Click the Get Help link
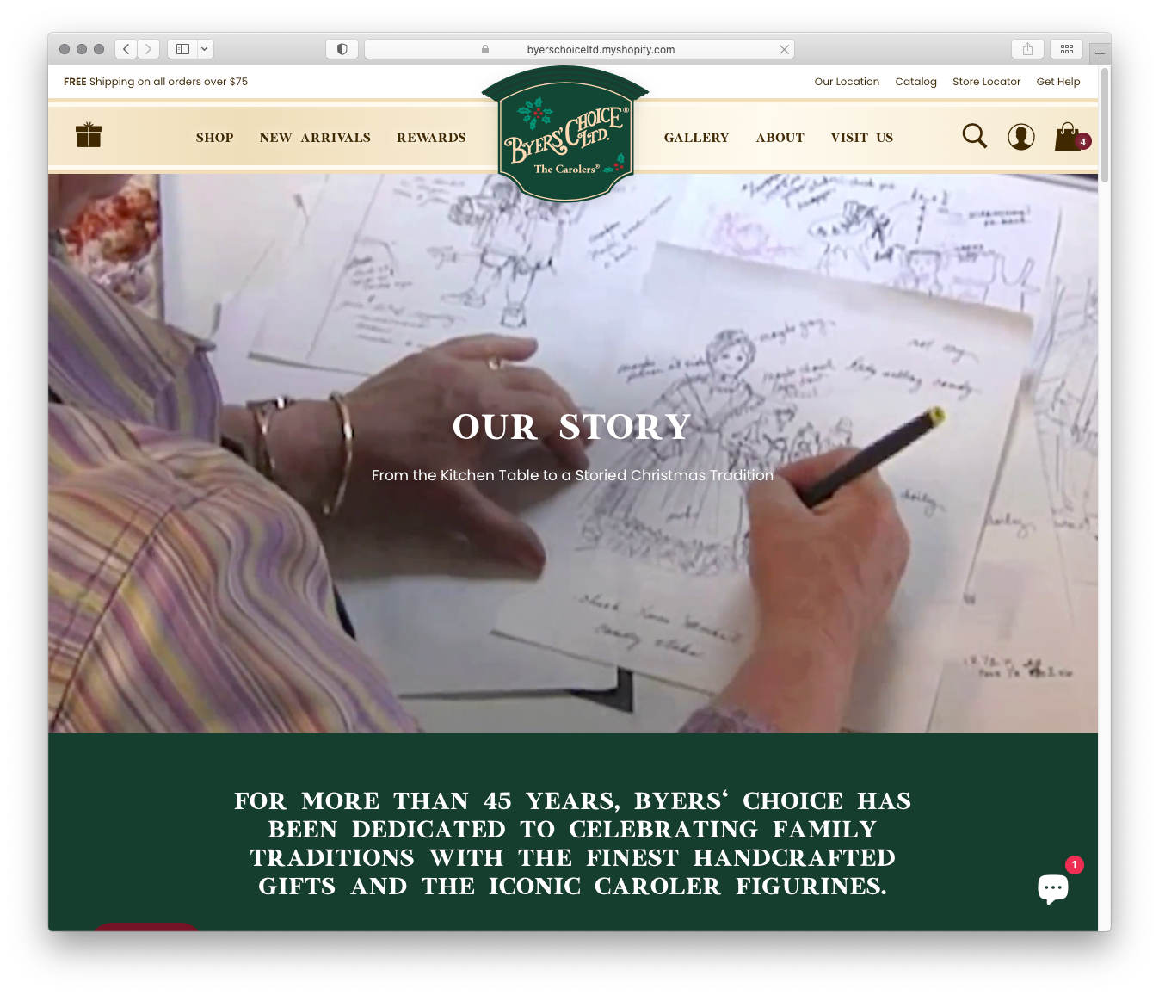This screenshot has height=995, width=1159. [x=1057, y=82]
